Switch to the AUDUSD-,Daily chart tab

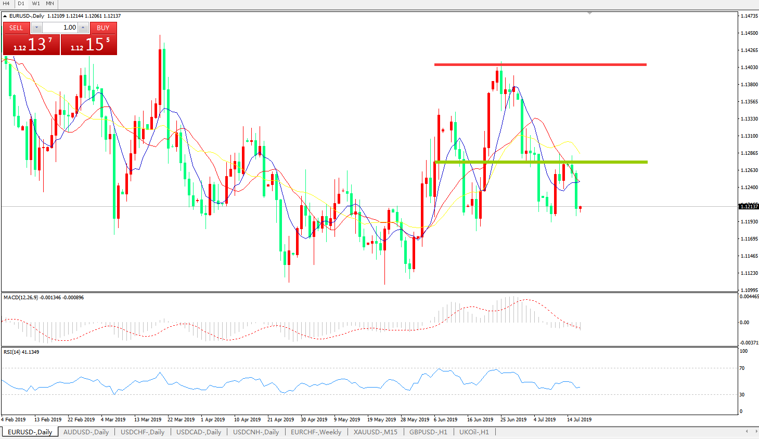tap(86, 432)
